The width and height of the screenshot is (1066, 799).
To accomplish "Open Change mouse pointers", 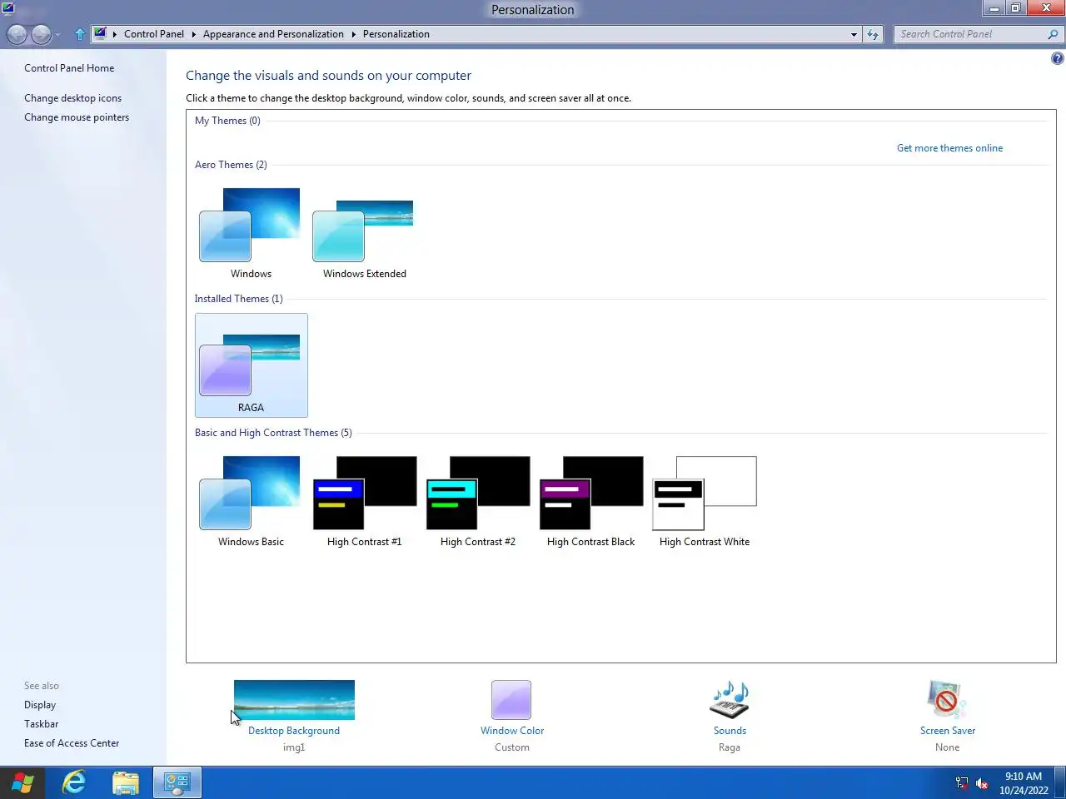I will (x=77, y=117).
